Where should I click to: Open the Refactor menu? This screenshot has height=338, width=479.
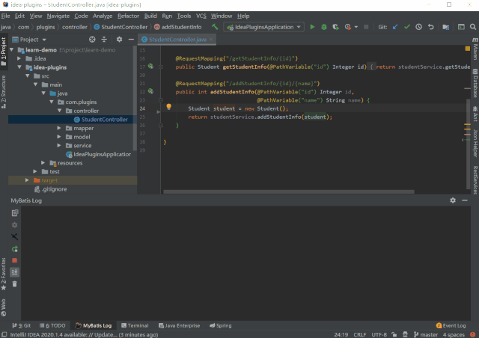(x=128, y=16)
